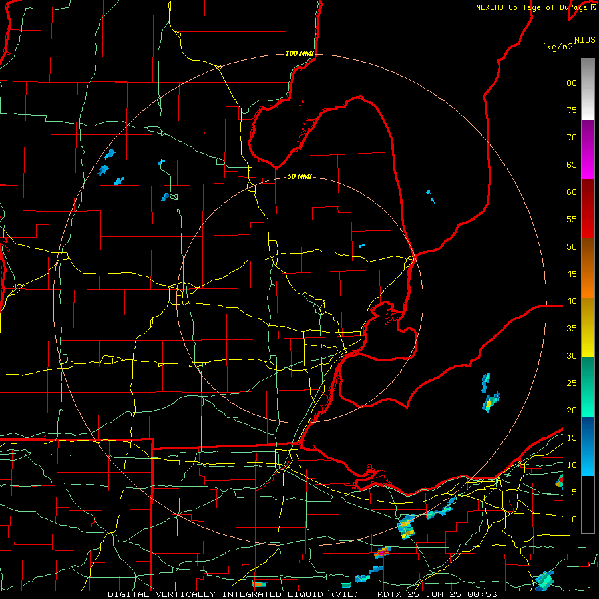Click the (VIL) abbreviation in the caption
Screen dimensions: 599x599
pos(345,594)
